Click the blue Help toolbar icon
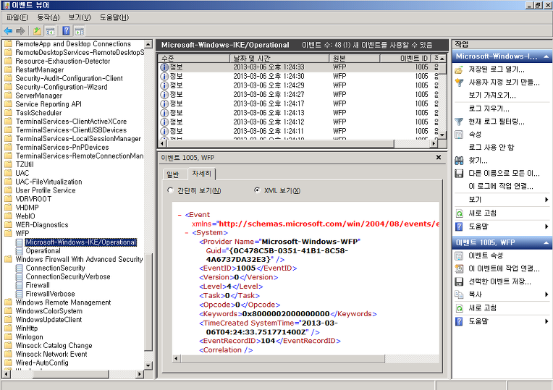 tap(66, 31)
